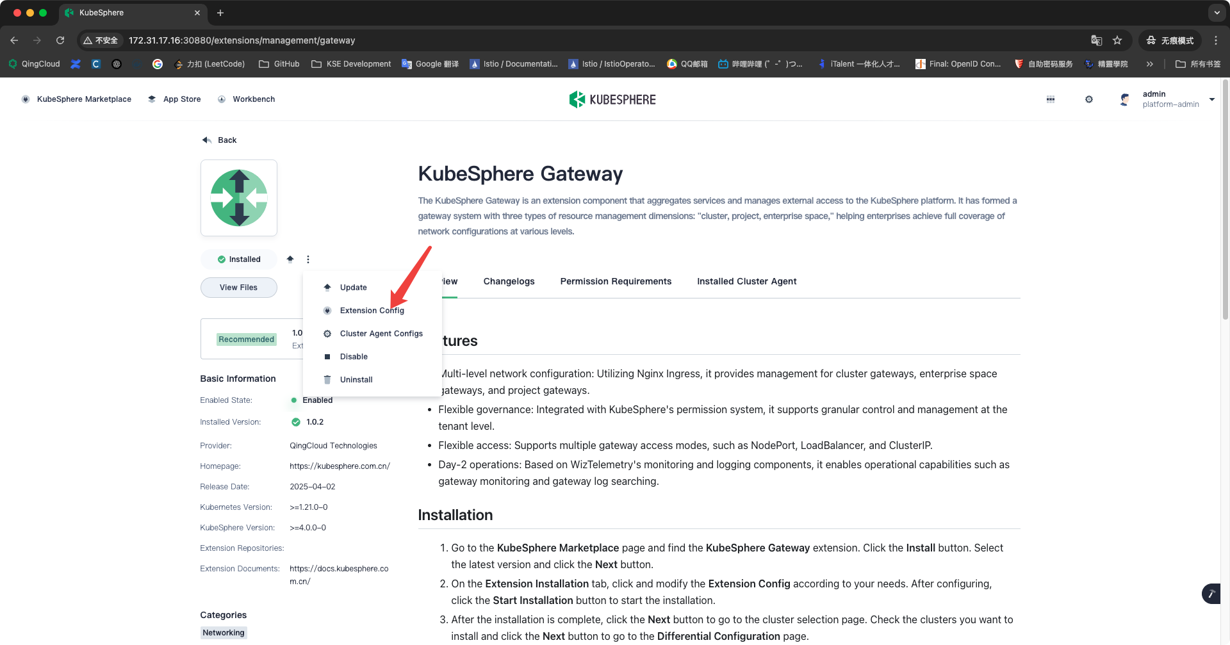1230x645 pixels.
Task: Switch to the Permission Requirements tab
Action: point(616,281)
